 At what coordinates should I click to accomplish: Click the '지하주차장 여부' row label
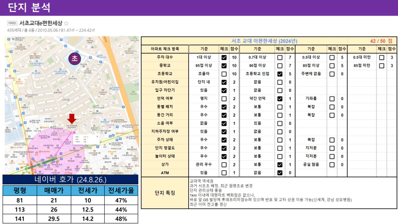pyautogui.click(x=165, y=132)
